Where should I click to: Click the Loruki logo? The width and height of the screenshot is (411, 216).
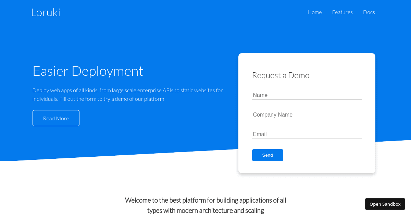[x=46, y=12]
